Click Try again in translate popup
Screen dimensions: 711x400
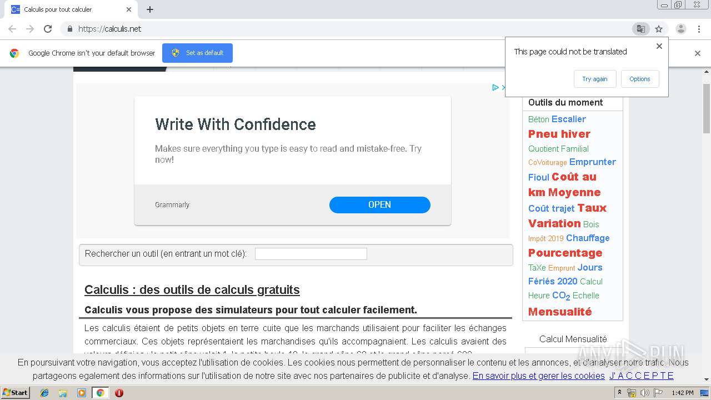point(594,79)
